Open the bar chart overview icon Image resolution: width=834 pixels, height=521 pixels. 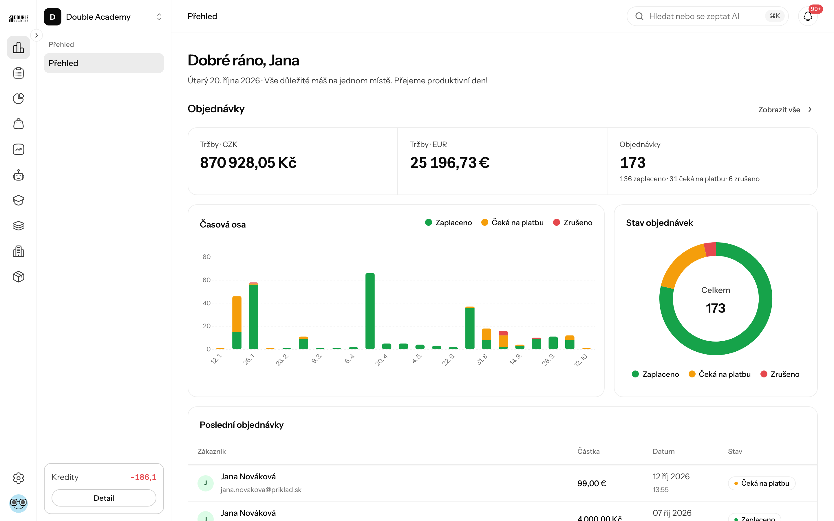click(x=18, y=47)
